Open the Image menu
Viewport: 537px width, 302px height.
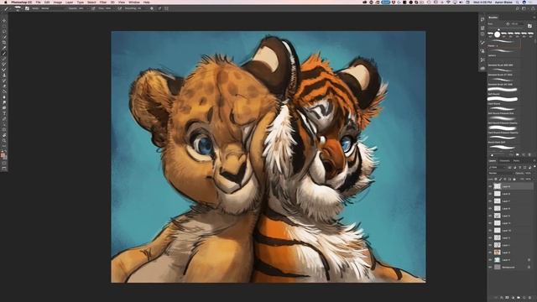coord(58,2)
